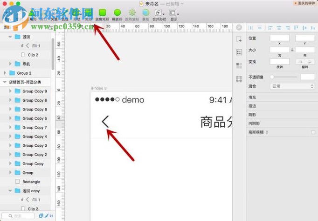Expand the Group 2 folder
The image size is (318, 221).
pyautogui.click(x=5, y=73)
